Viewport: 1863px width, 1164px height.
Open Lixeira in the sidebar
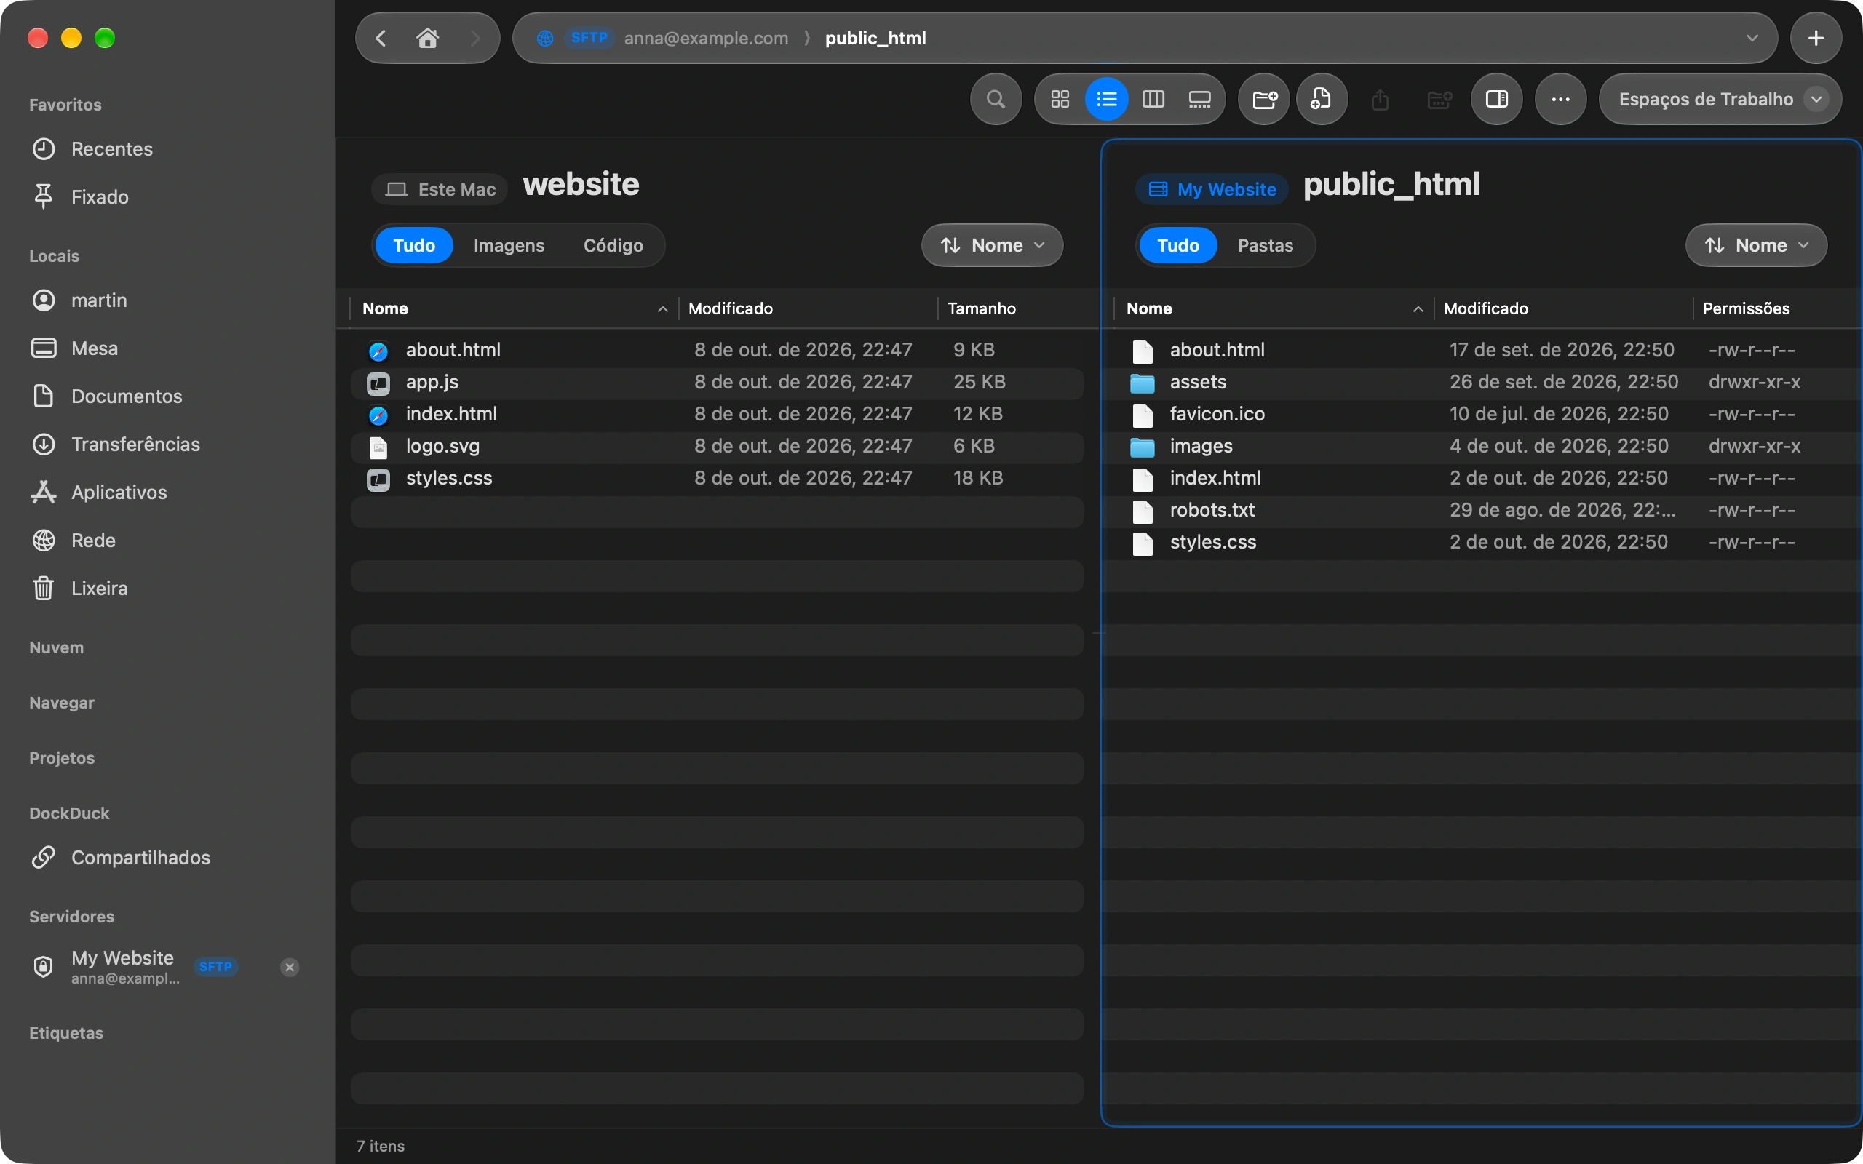(x=168, y=588)
